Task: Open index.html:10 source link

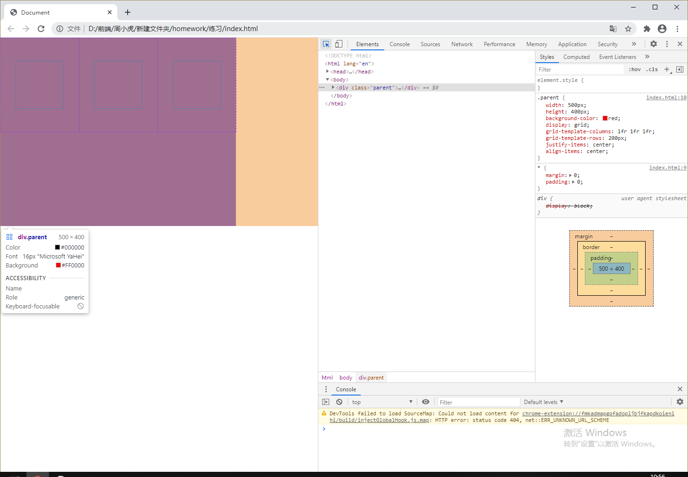Action: [x=666, y=97]
